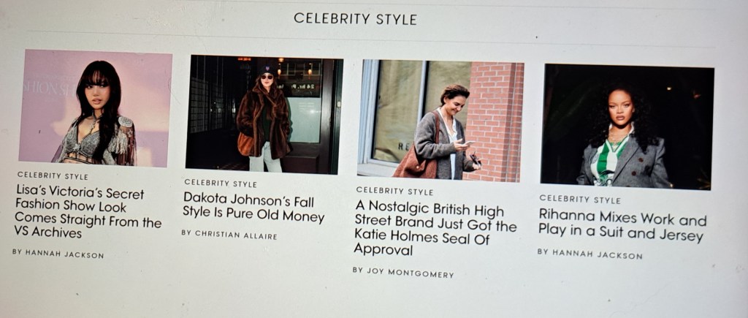Open the Rihanna suit and jersey photo
Viewport: 748px width, 318px height.
[627, 126]
